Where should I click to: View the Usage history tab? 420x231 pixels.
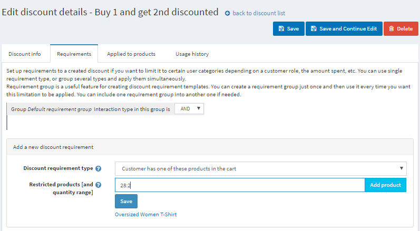point(192,54)
